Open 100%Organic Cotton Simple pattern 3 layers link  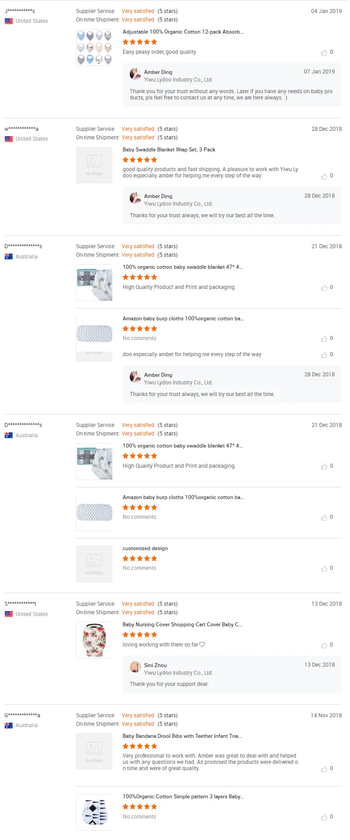pyautogui.click(x=183, y=797)
